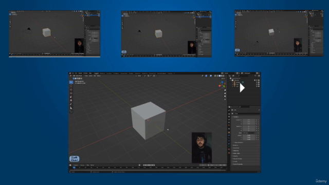Open the World properties tab

[x=229, y=125]
